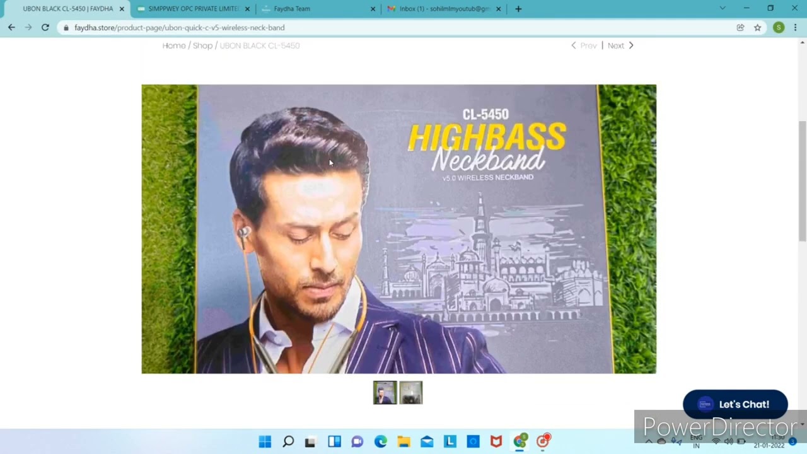Click the share page icon in address bar

[x=740, y=28]
